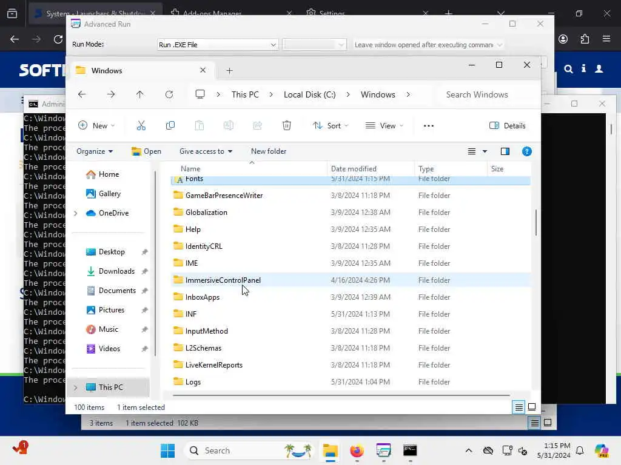Screen dimensions: 621x465
Task: Click the file list vertical scrollbar
Action: click(536, 223)
